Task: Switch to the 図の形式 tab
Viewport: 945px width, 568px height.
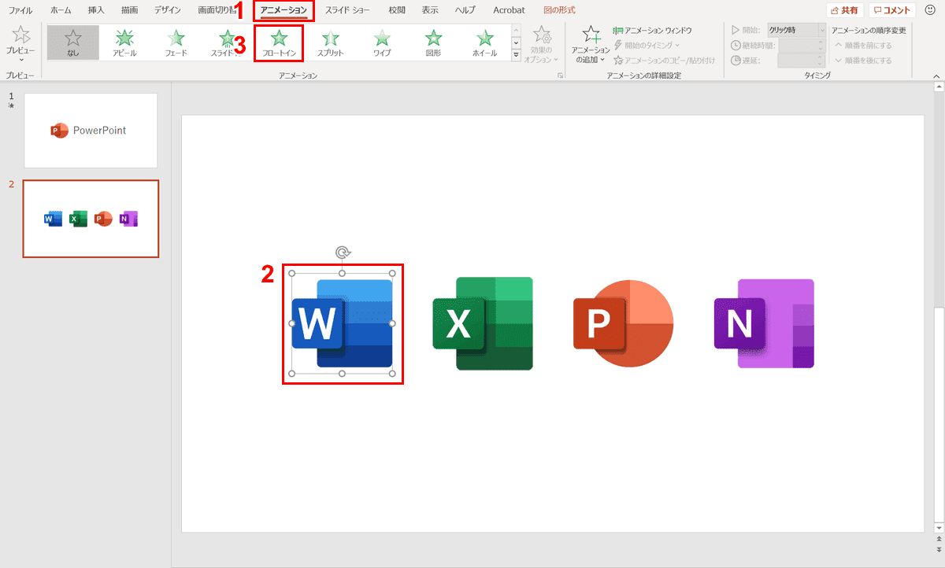Action: tap(559, 10)
